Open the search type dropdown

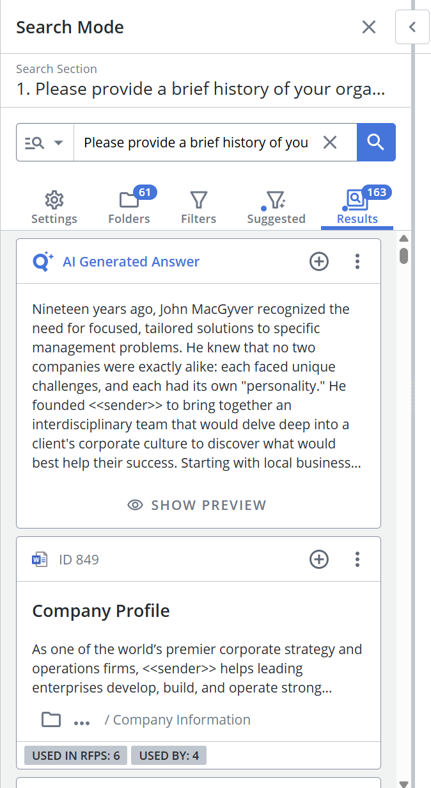pyautogui.click(x=45, y=142)
